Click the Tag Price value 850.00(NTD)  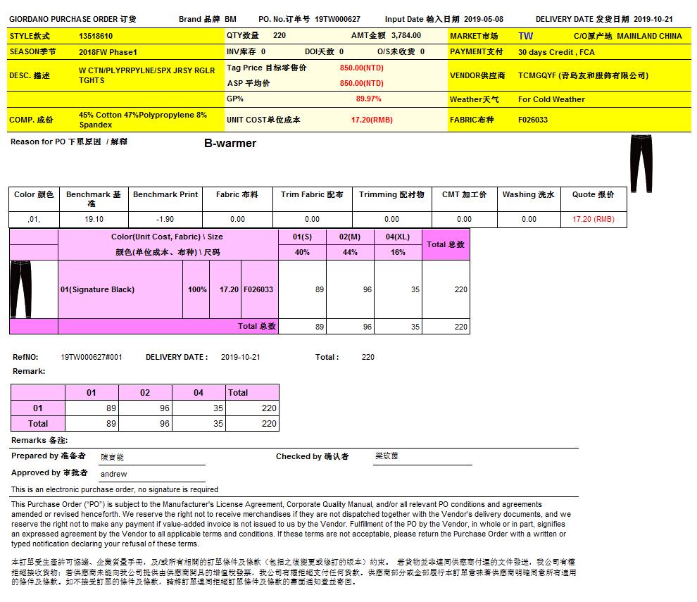361,68
